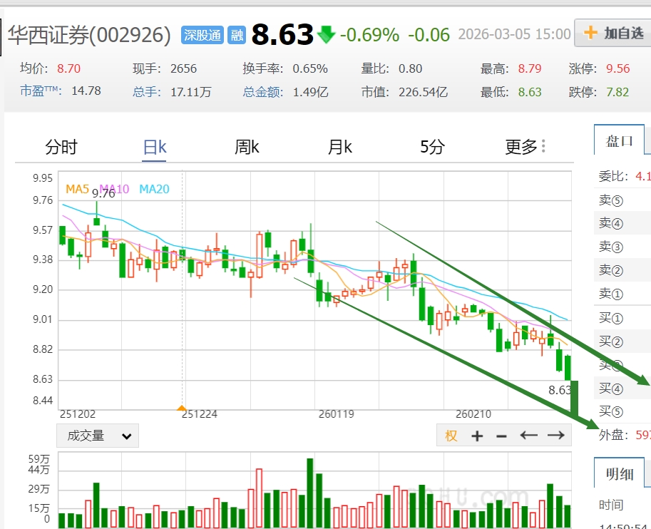Move chart right with right arrow

coord(556,435)
